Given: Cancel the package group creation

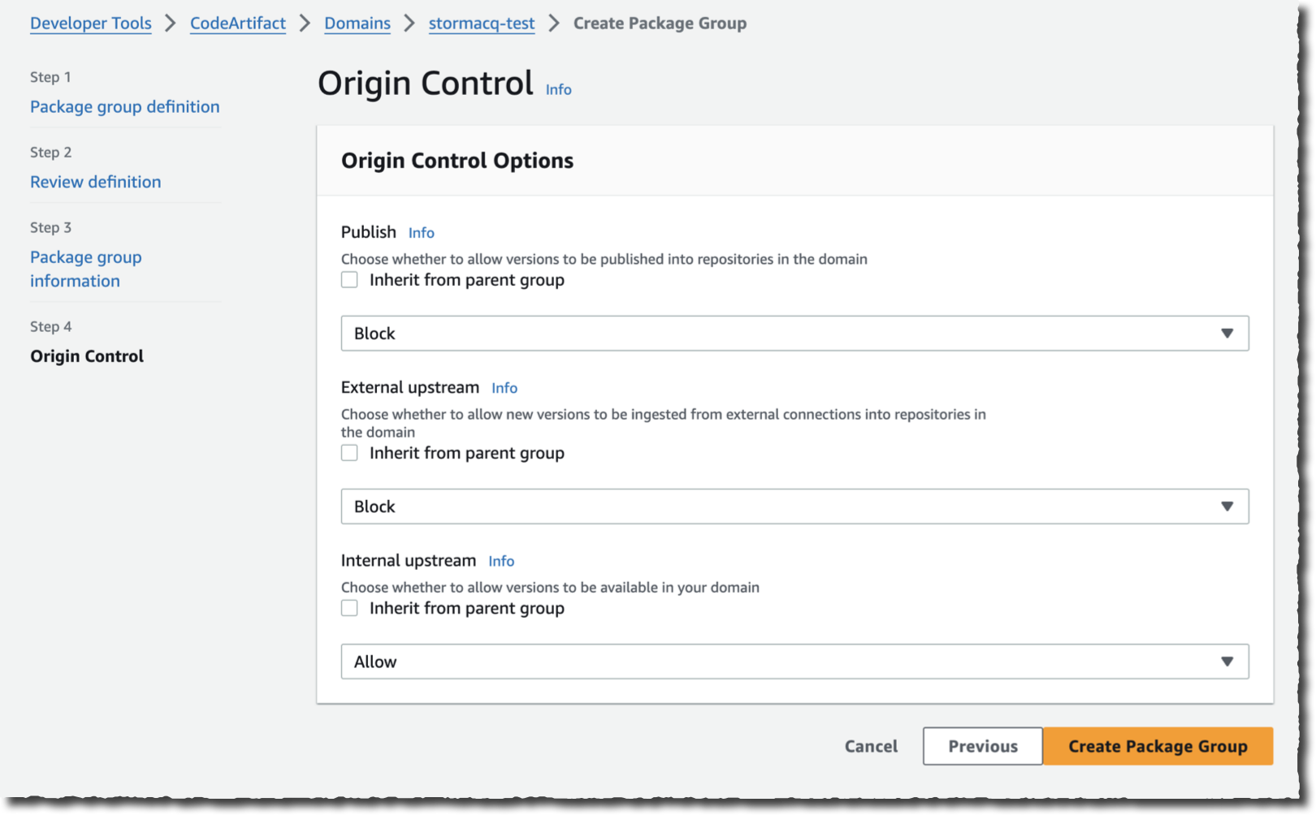Looking at the screenshot, I should click(x=870, y=746).
